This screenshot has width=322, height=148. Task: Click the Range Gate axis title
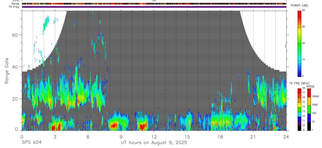(x=7, y=71)
